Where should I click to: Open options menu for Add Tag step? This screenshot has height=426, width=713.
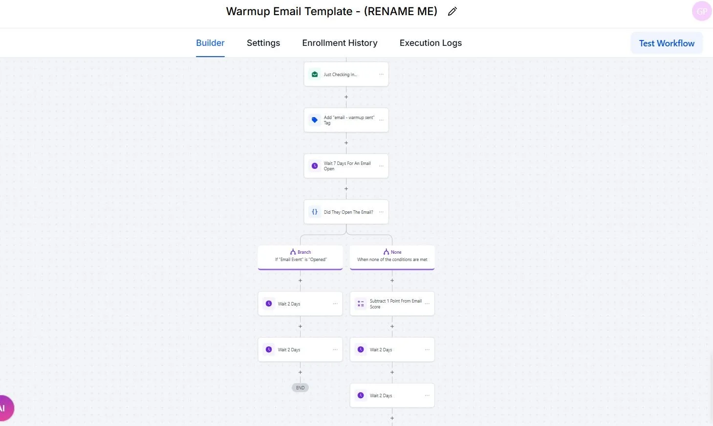(381, 120)
